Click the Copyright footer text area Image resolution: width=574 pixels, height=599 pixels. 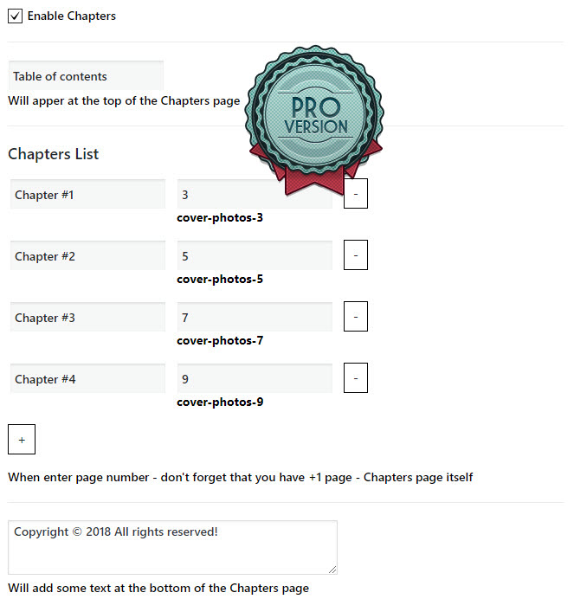[172, 547]
